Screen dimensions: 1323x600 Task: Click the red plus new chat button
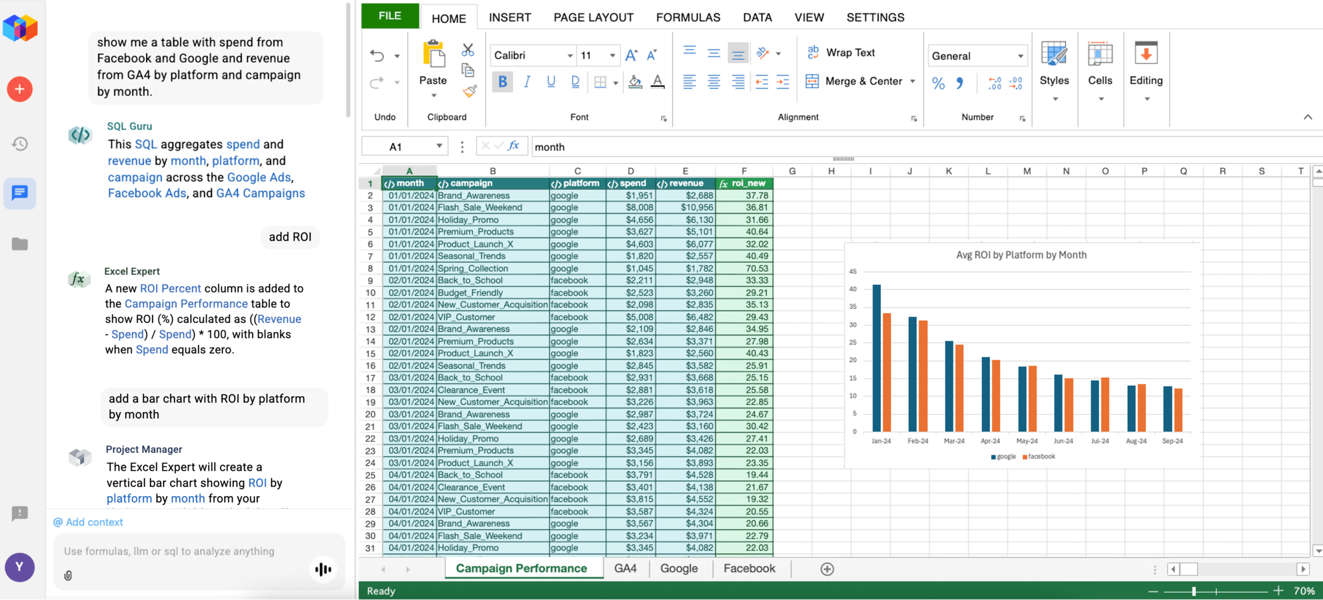(20, 89)
